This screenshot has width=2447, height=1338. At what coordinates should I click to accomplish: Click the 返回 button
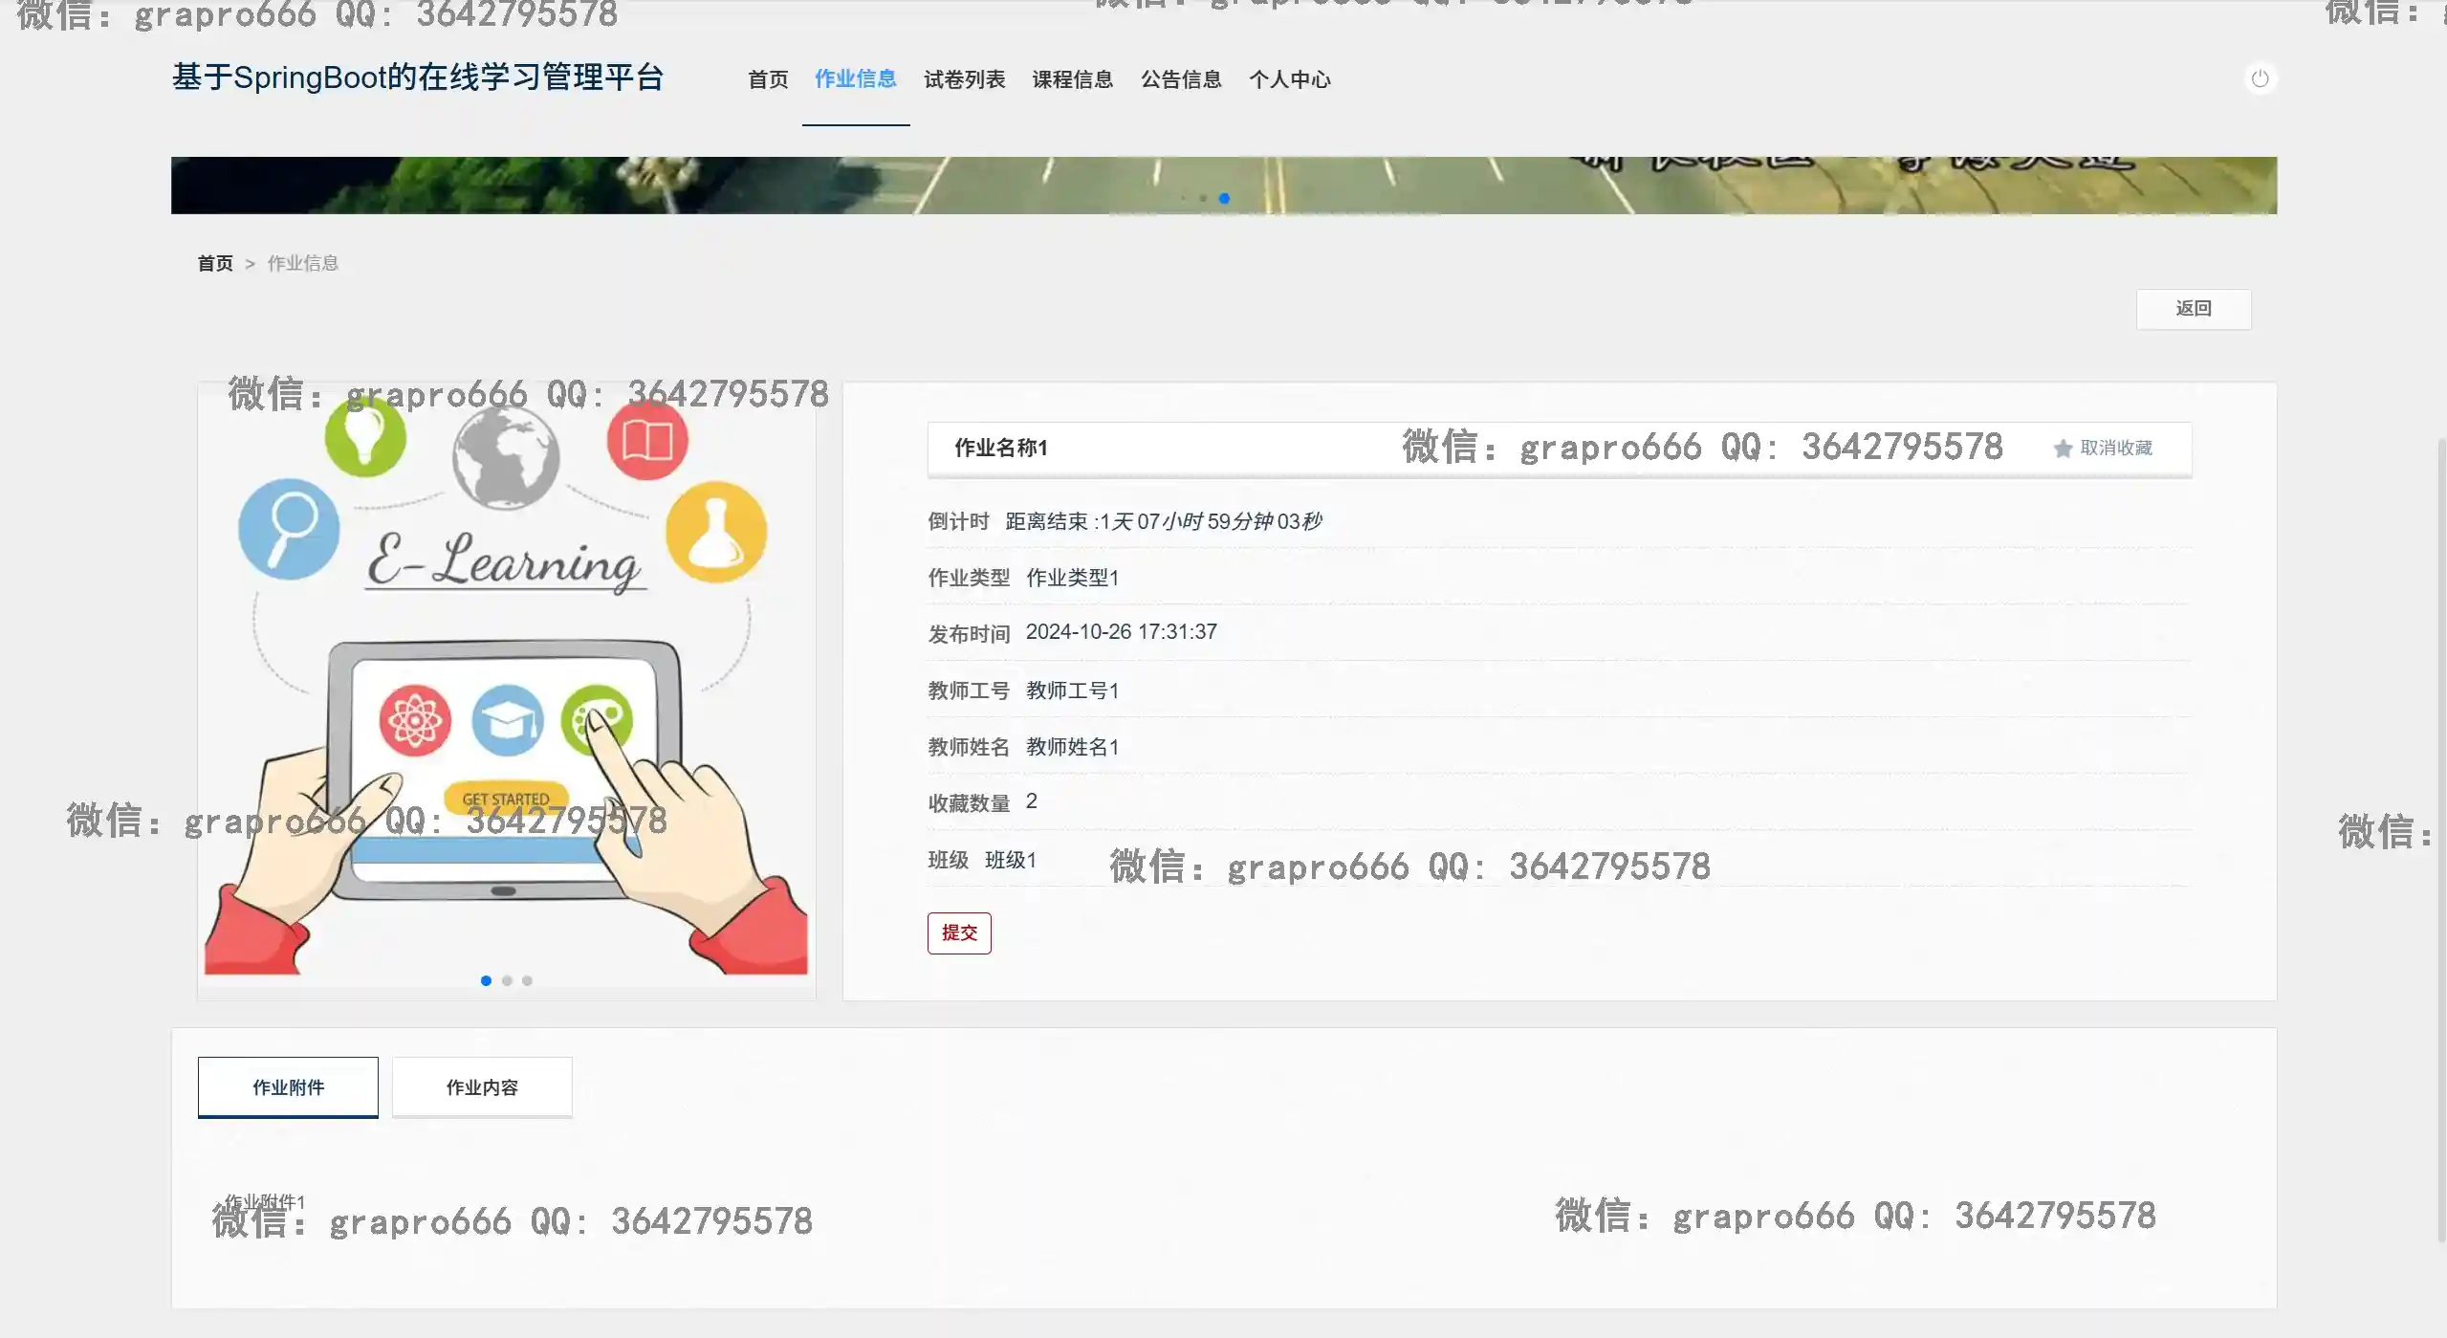2193,309
